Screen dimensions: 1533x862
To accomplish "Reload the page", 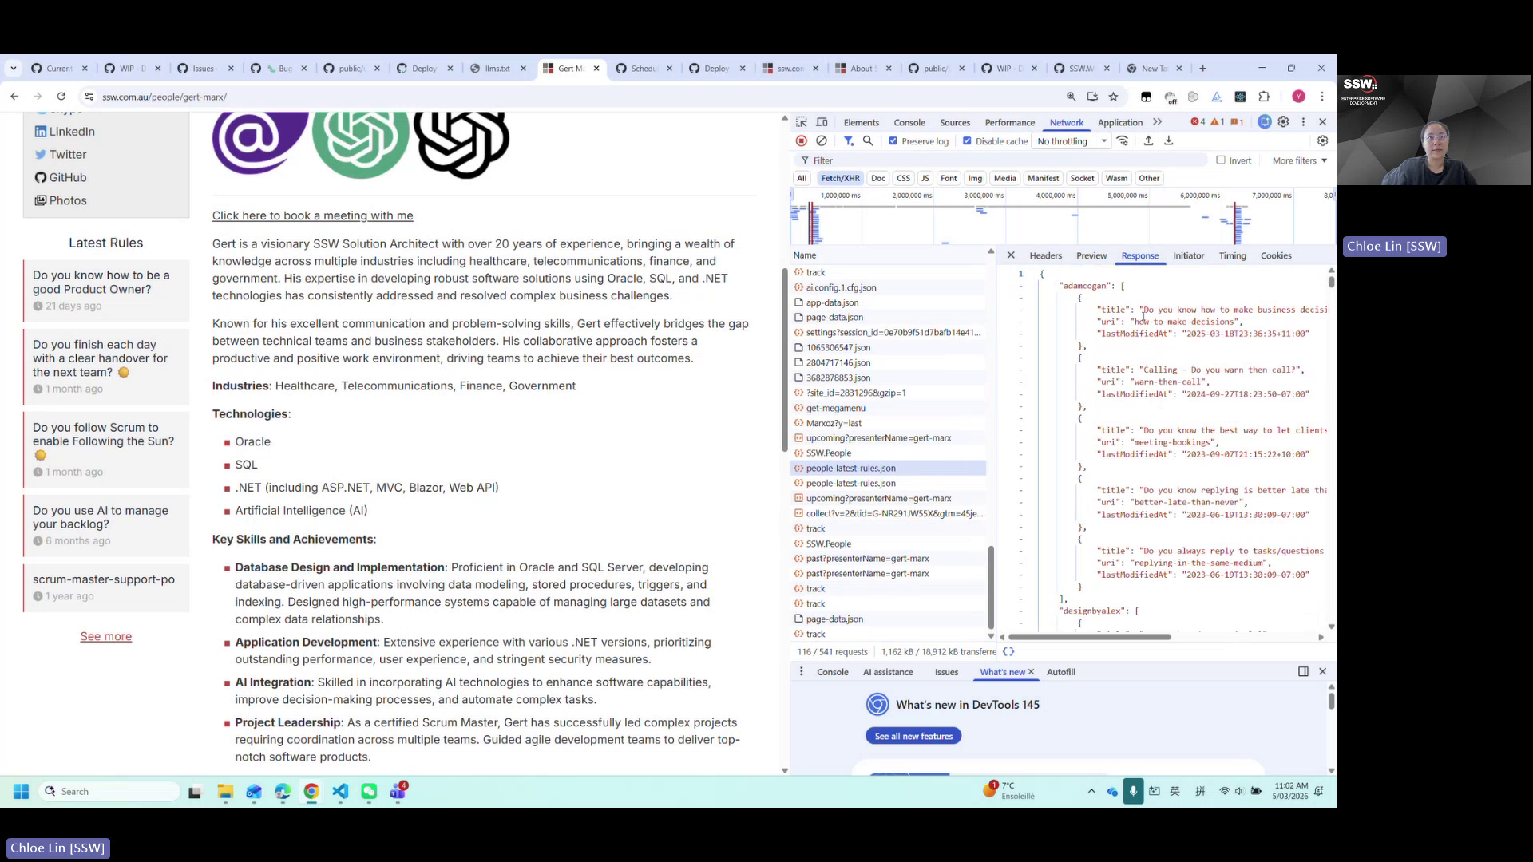I will (x=61, y=97).
